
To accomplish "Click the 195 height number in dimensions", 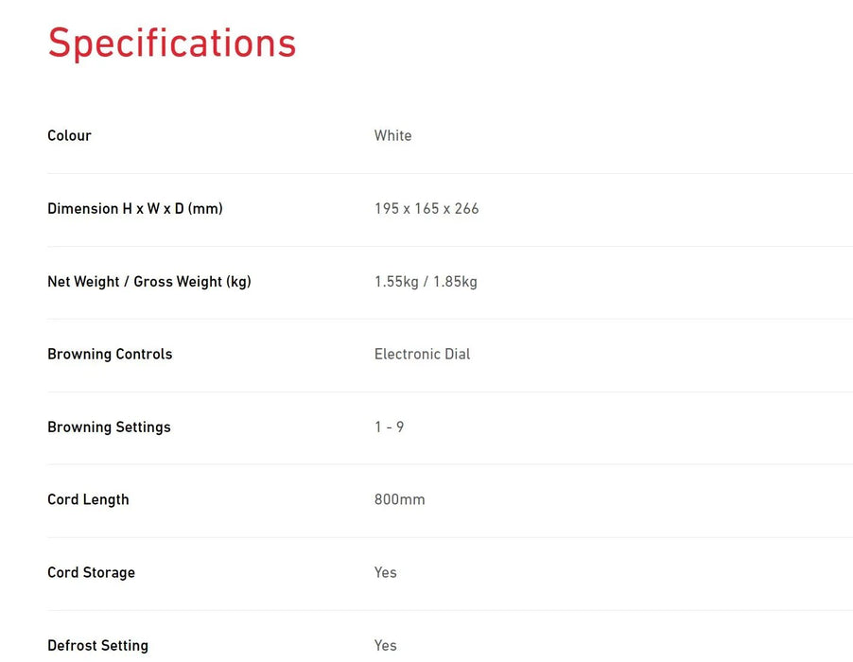I will tap(387, 208).
